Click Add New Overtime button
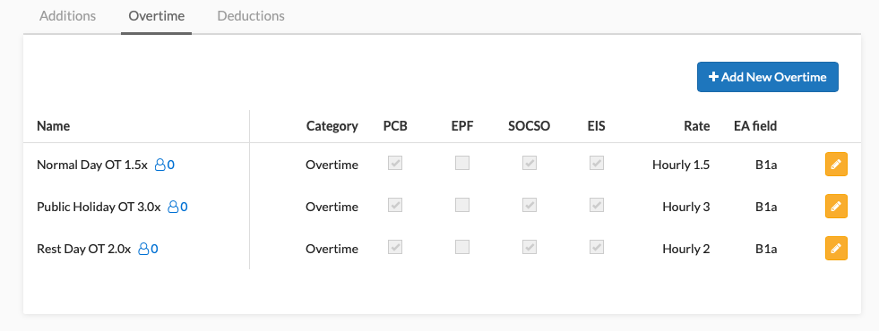 point(767,77)
